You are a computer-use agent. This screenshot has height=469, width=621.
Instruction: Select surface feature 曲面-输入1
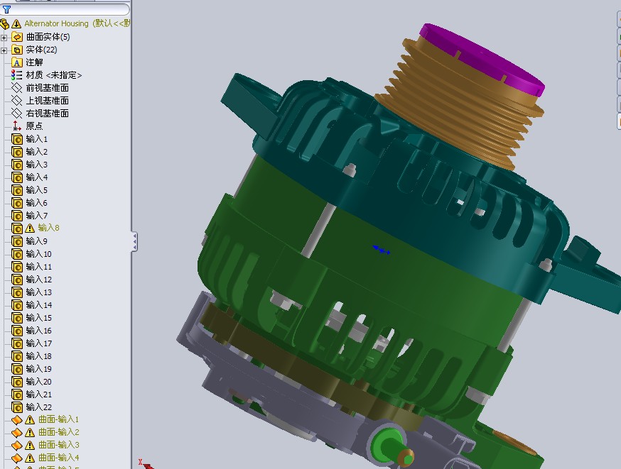58,419
